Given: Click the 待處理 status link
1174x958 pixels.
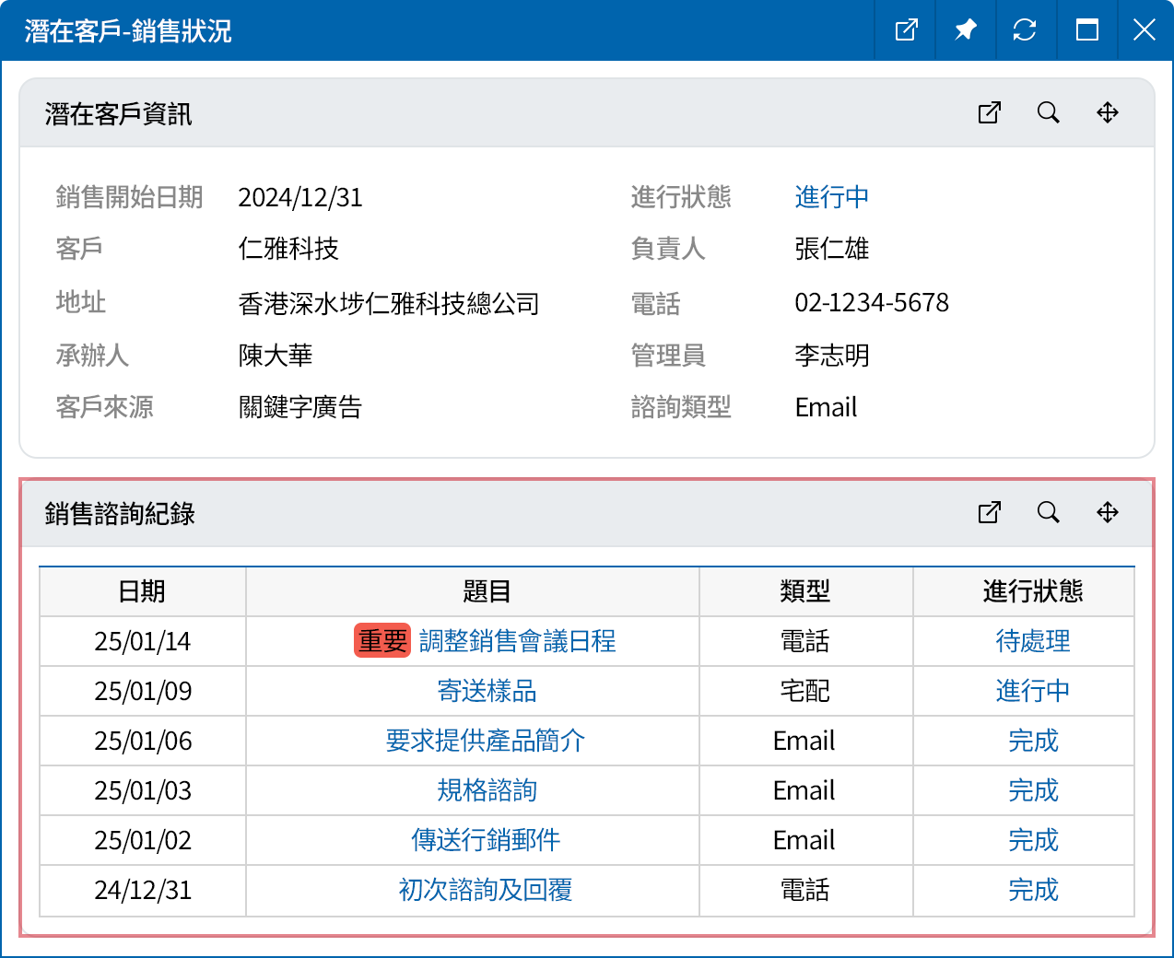Looking at the screenshot, I should pyautogui.click(x=1032, y=641).
